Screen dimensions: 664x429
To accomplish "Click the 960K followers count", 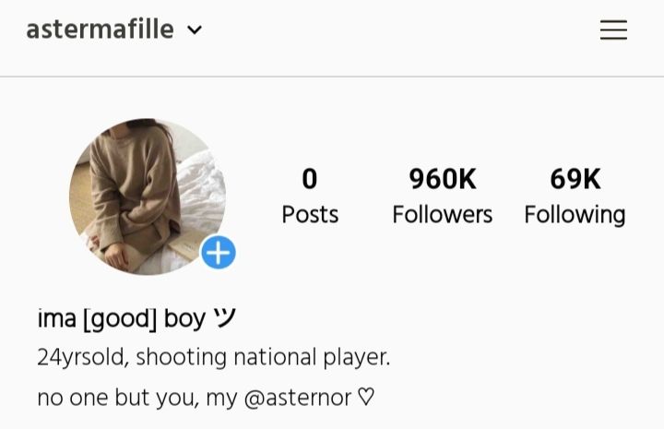I will [x=443, y=179].
